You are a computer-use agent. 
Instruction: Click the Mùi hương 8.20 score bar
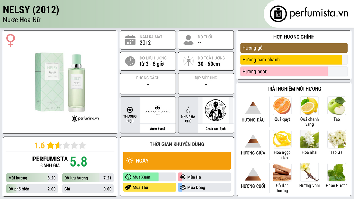point(32,178)
